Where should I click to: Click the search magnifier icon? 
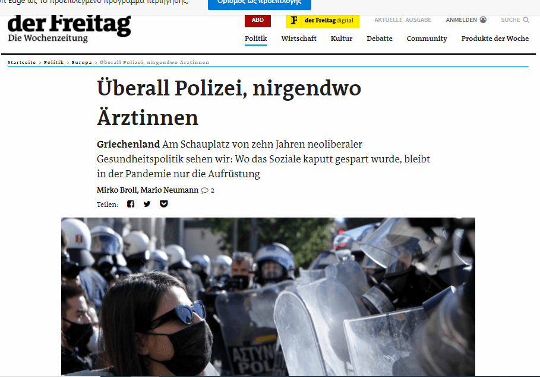(x=526, y=20)
